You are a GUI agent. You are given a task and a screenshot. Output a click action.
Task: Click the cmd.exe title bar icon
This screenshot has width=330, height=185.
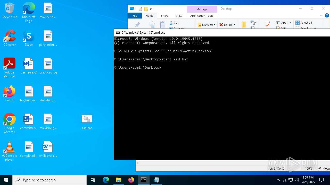pos(118,33)
